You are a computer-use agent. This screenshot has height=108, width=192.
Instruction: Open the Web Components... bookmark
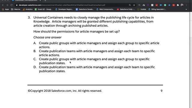point(105,9)
